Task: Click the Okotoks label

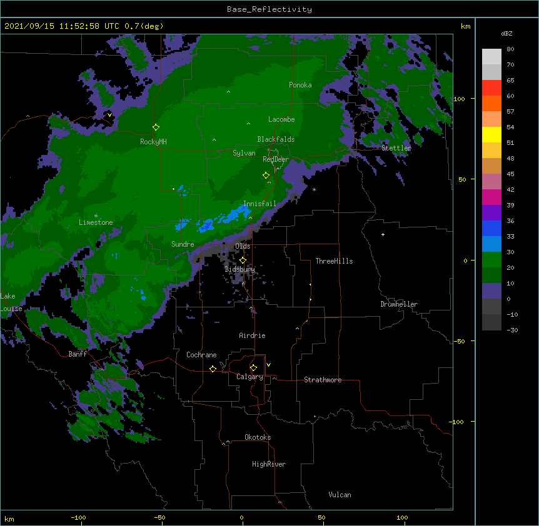Action: click(x=258, y=437)
